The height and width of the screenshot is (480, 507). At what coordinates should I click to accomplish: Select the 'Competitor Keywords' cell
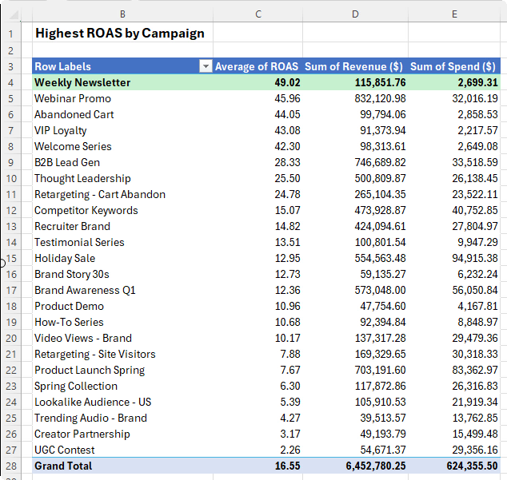[122, 210]
